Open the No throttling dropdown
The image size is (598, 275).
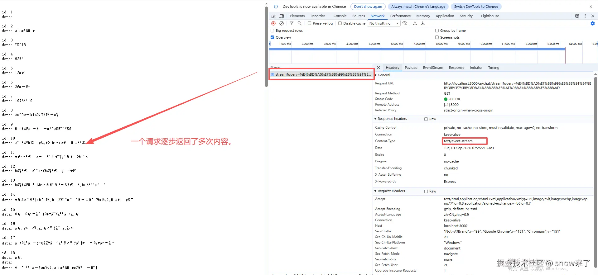pos(384,23)
